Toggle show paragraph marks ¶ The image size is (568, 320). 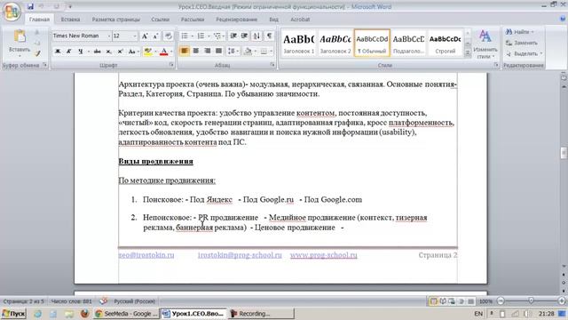tap(269, 36)
